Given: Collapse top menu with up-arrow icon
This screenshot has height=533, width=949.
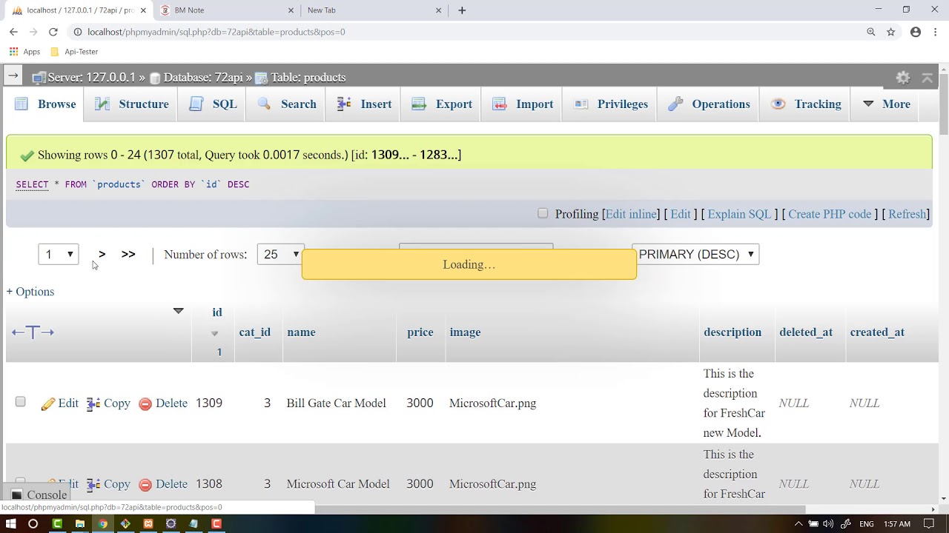Looking at the screenshot, I should [x=927, y=78].
